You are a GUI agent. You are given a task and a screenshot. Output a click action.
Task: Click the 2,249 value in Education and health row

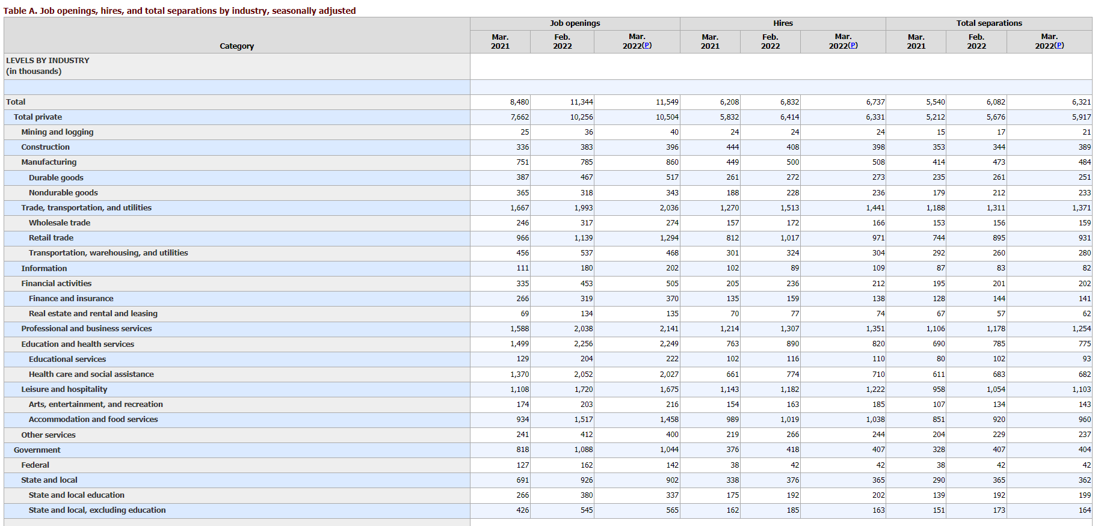[669, 344]
